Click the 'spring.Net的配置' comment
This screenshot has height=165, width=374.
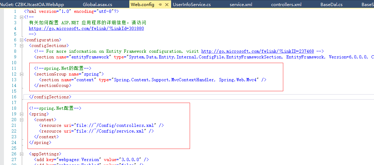[63, 68]
